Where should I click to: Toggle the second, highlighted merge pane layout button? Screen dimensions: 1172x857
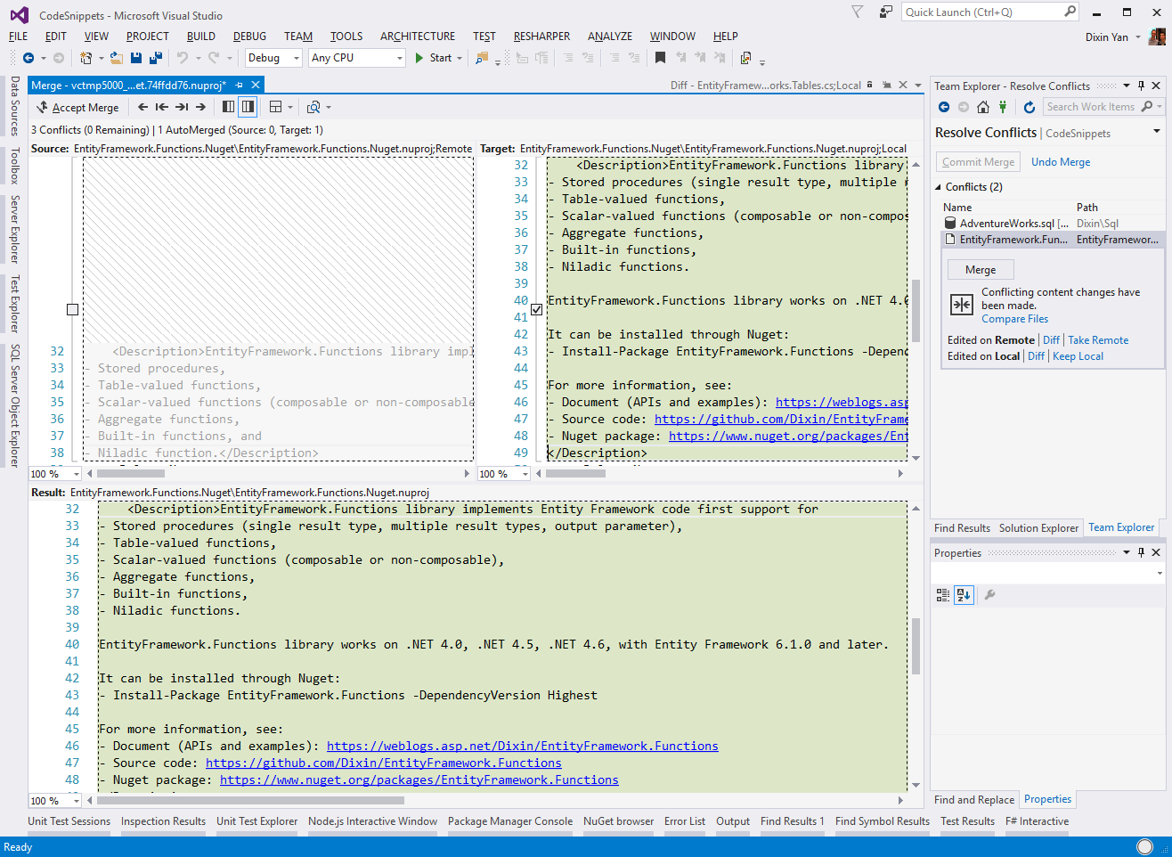[248, 107]
